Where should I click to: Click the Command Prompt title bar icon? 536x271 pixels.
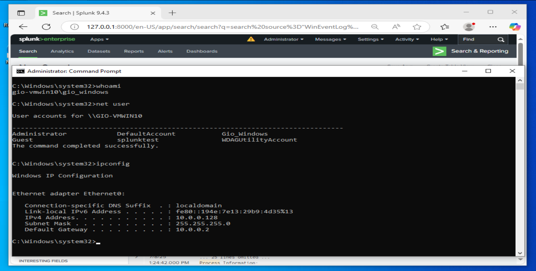coord(20,71)
